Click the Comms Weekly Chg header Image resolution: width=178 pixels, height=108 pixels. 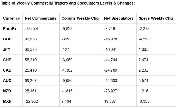[x=80, y=18]
